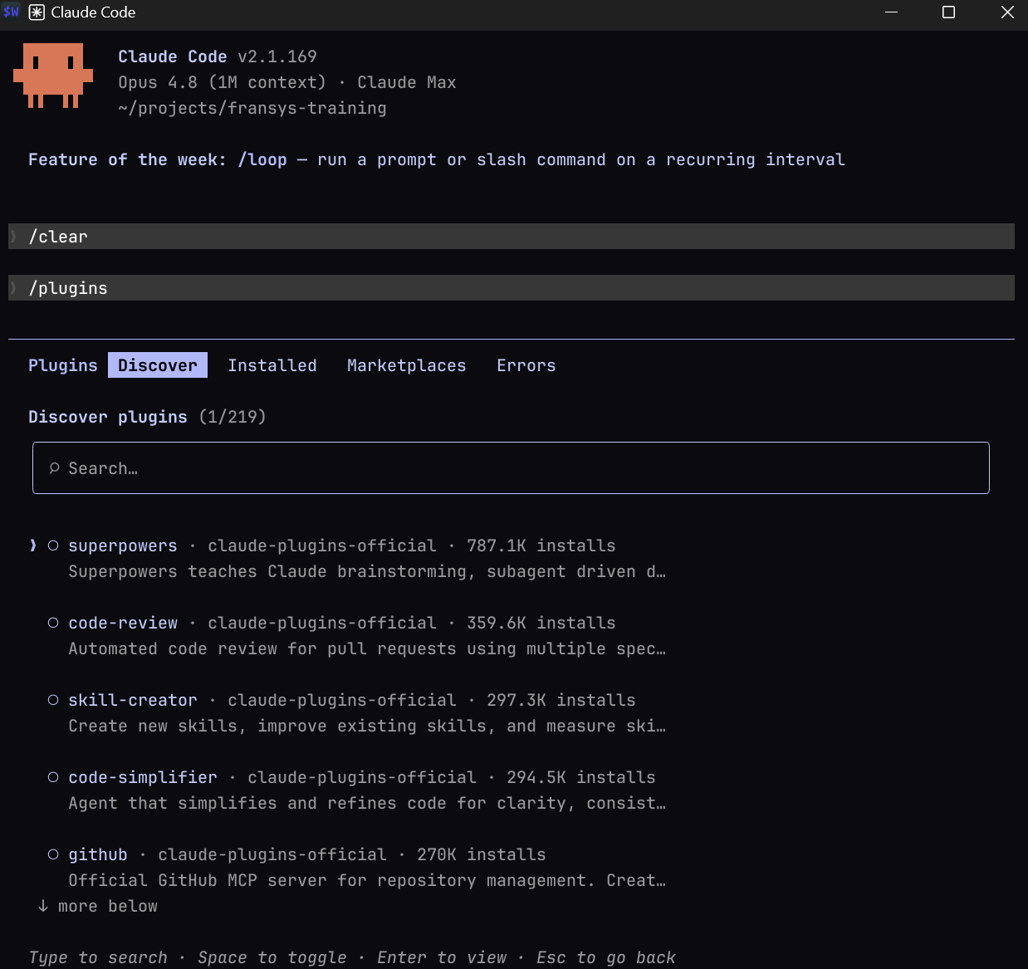
Task: Click the 'Space to toggle' hint
Action: pos(272,957)
